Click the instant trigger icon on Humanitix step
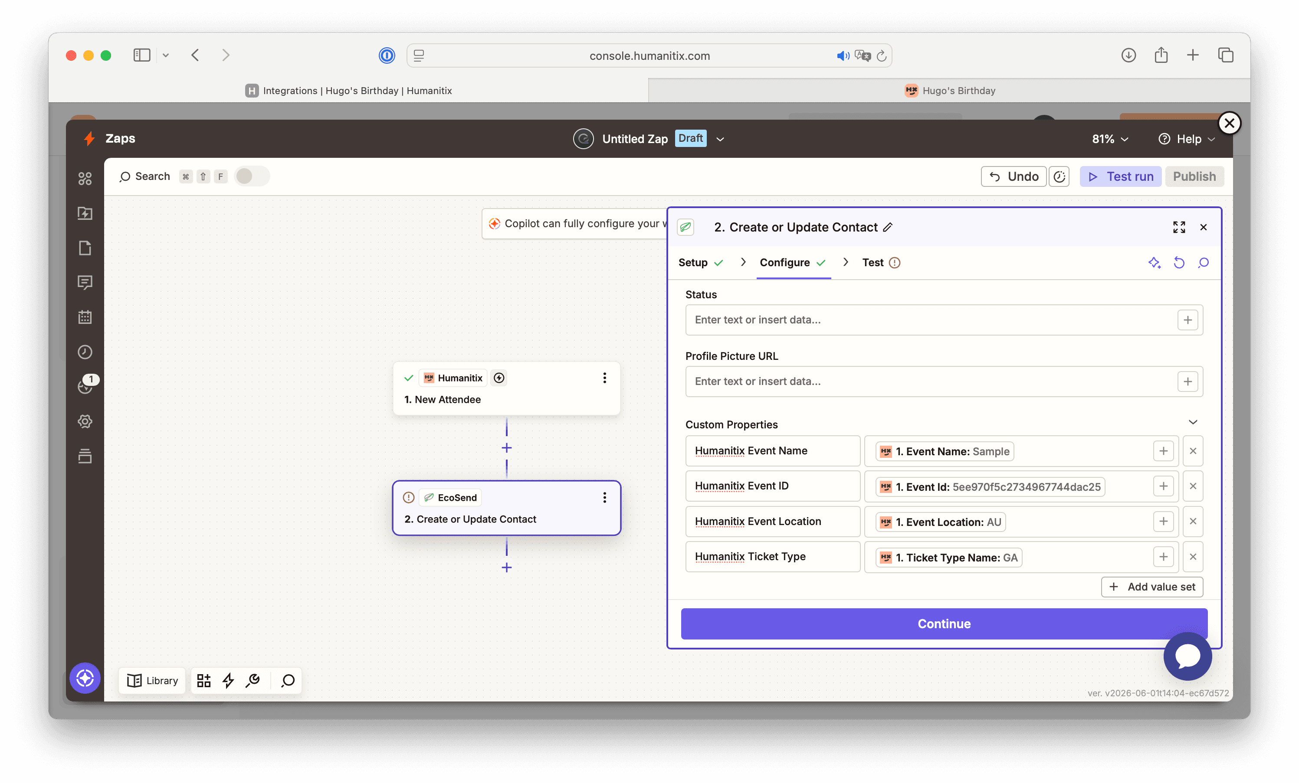Image resolution: width=1299 pixels, height=783 pixels. pos(499,378)
